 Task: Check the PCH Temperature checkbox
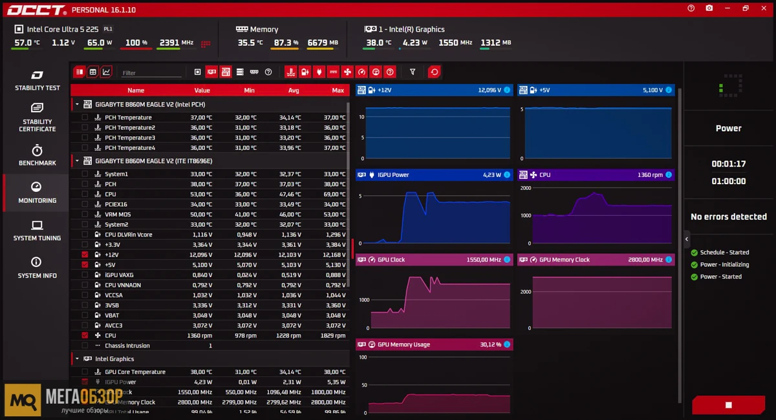[x=85, y=118]
